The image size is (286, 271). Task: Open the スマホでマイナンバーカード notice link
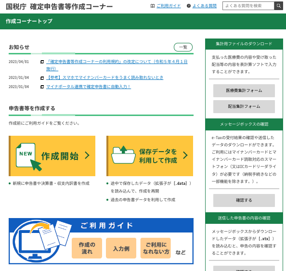(x=104, y=77)
